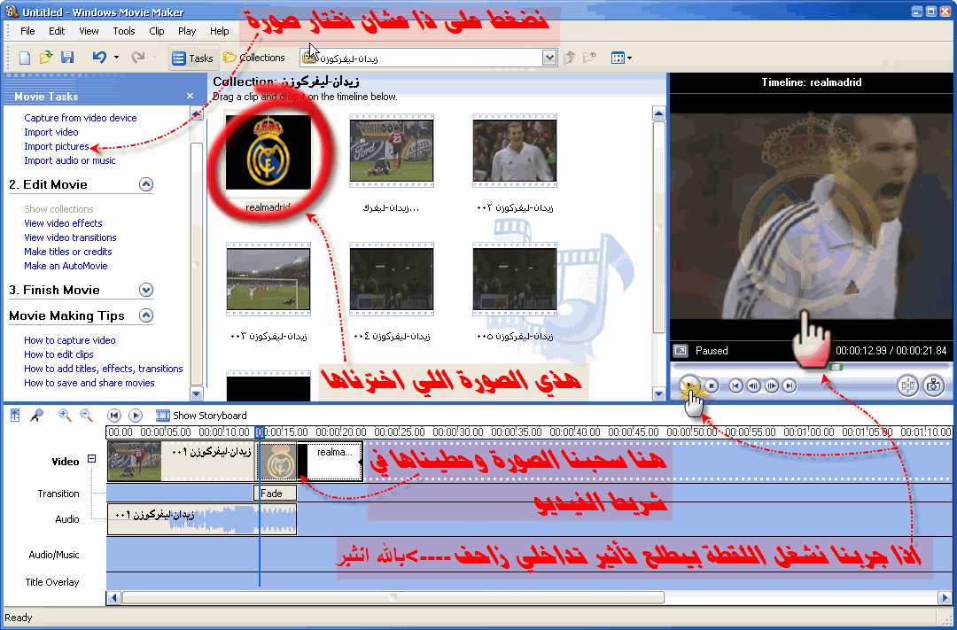Save the project with the floppy icon

tap(67, 58)
